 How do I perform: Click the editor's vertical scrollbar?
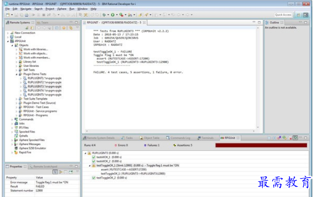tap(258, 78)
